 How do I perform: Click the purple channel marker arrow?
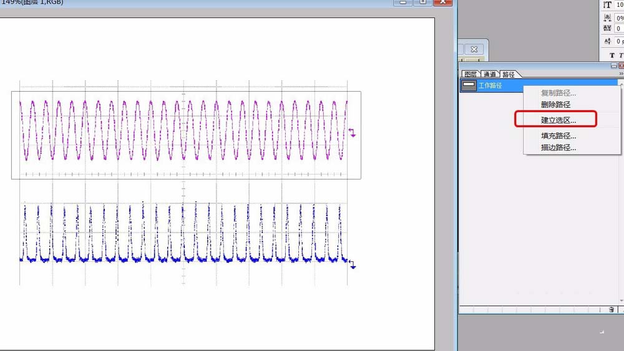pyautogui.click(x=352, y=133)
